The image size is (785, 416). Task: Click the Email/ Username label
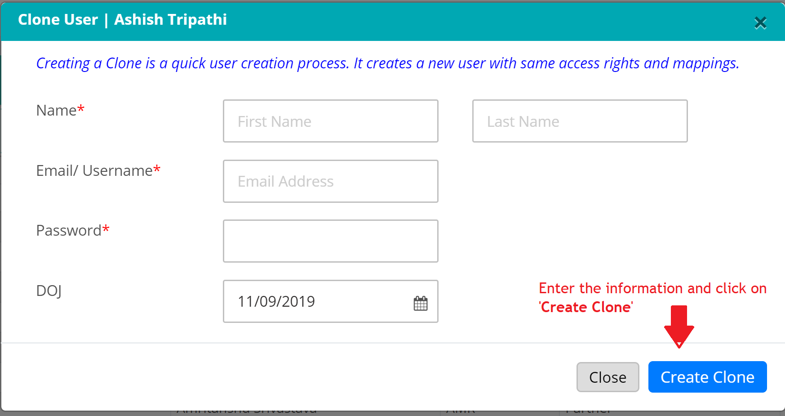(x=94, y=171)
